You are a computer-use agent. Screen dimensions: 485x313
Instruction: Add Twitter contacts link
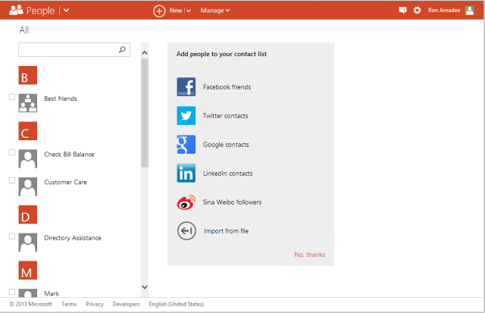[226, 116]
